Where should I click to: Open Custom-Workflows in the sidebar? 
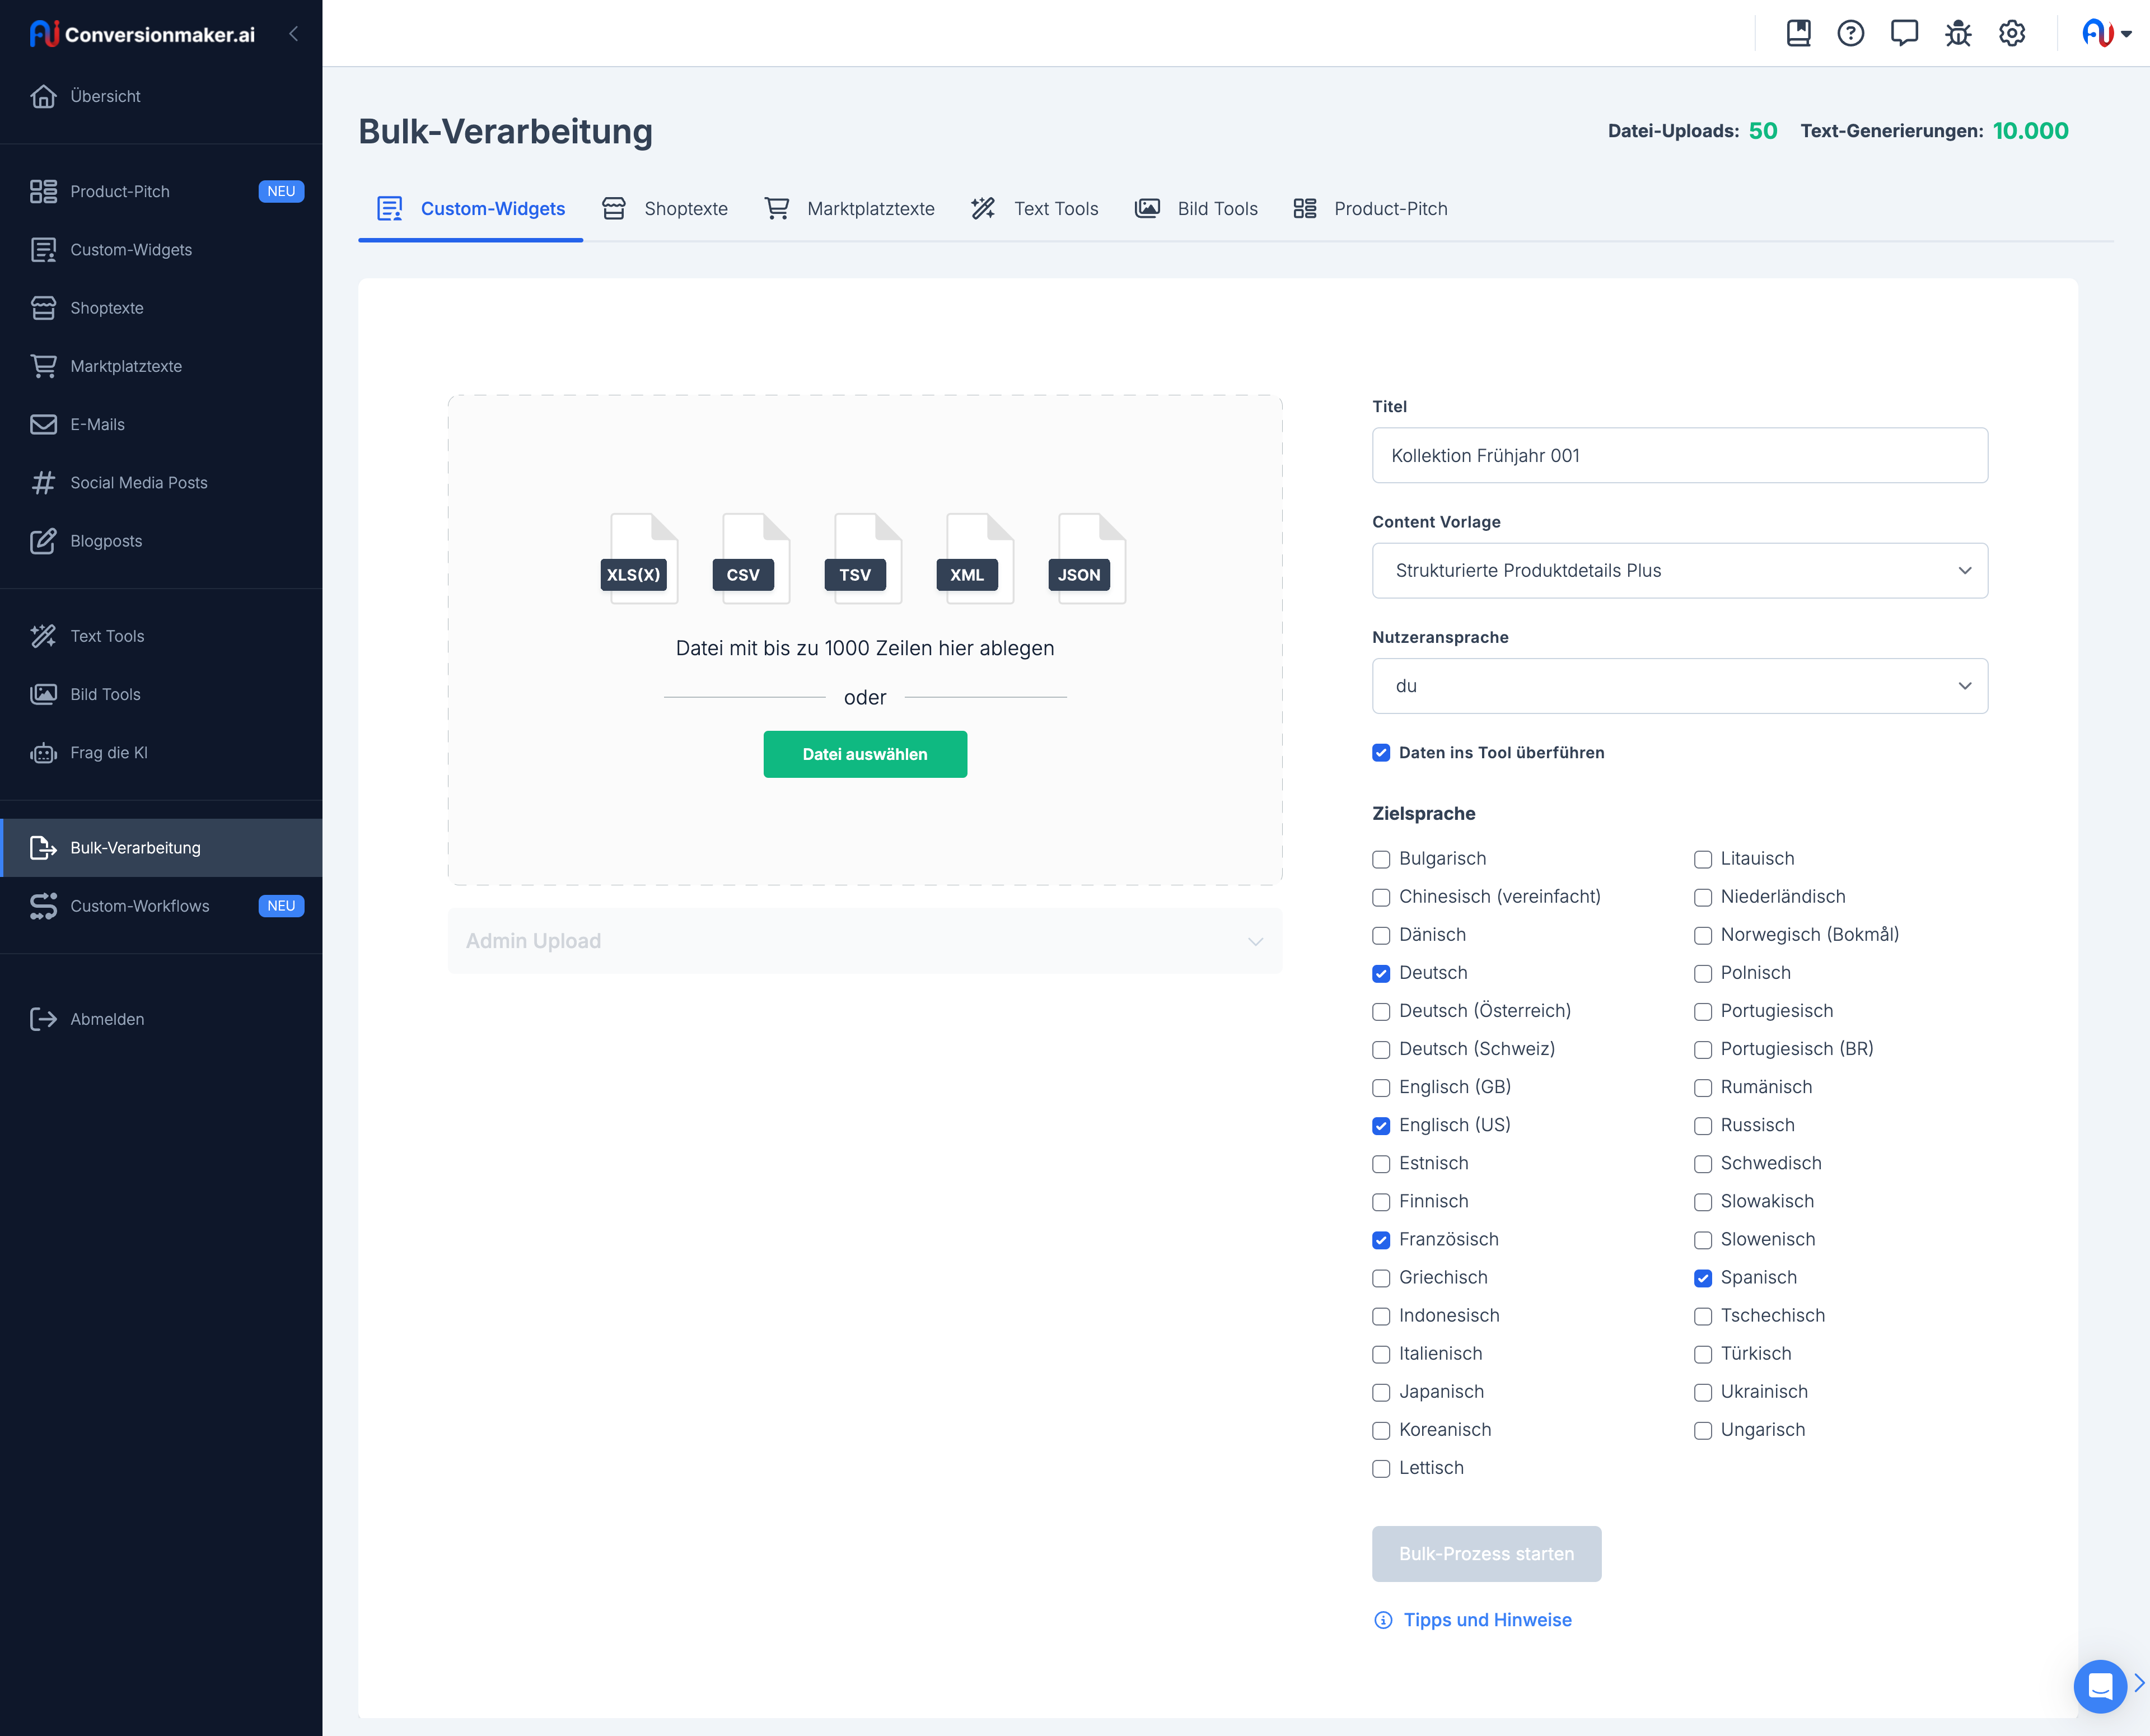[x=161, y=906]
